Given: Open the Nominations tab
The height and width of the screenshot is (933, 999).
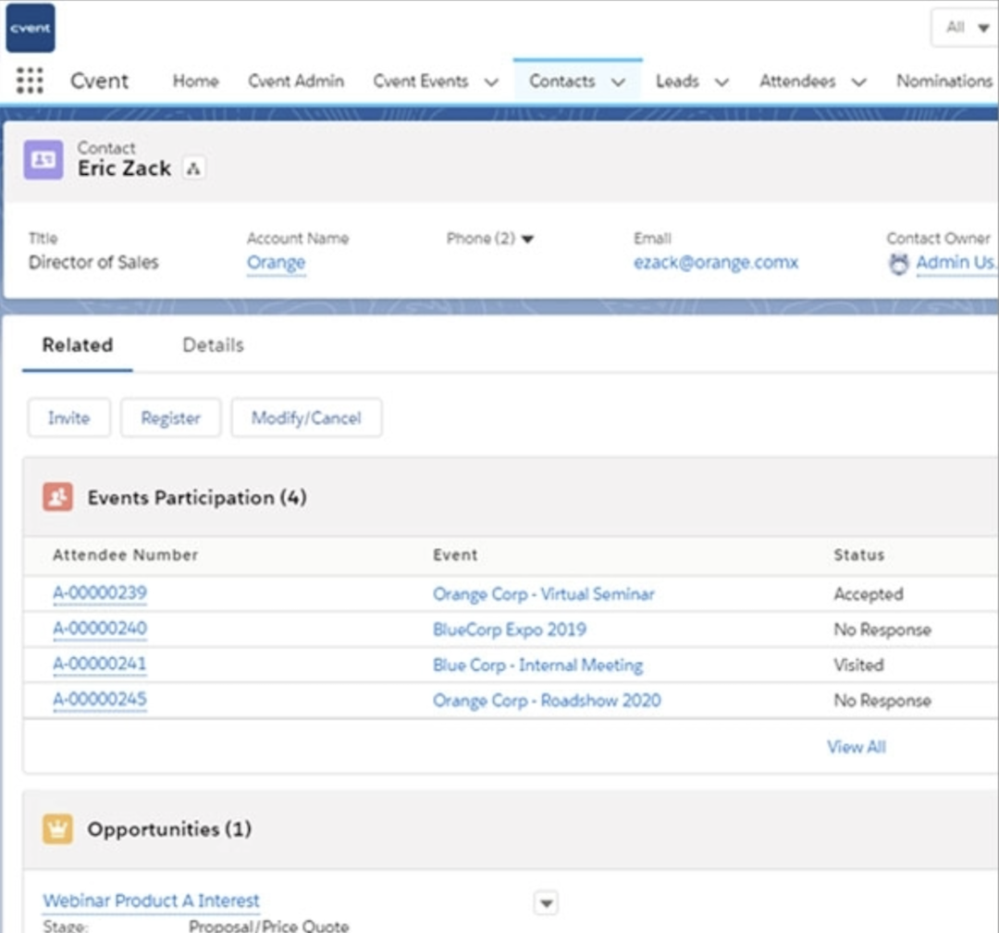Looking at the screenshot, I should pos(944,81).
